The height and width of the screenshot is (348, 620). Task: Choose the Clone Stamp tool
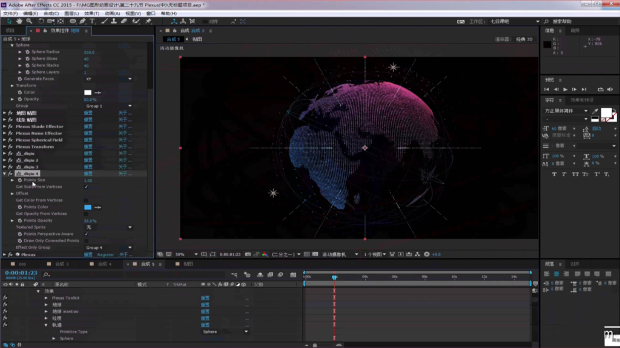coord(114,21)
